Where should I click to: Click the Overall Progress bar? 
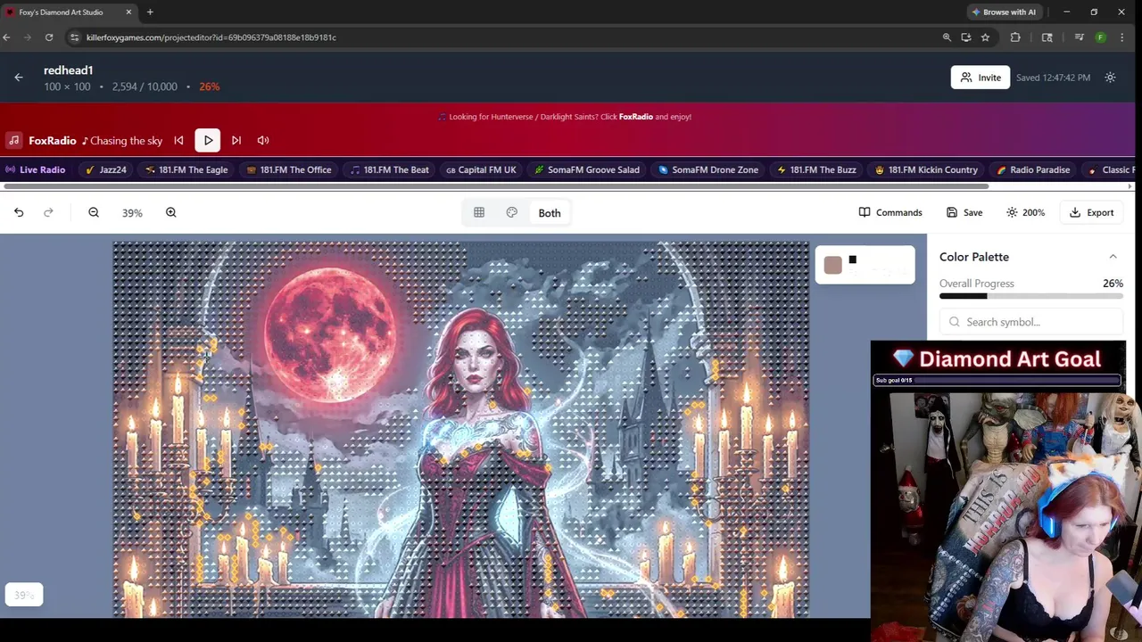click(1030, 296)
